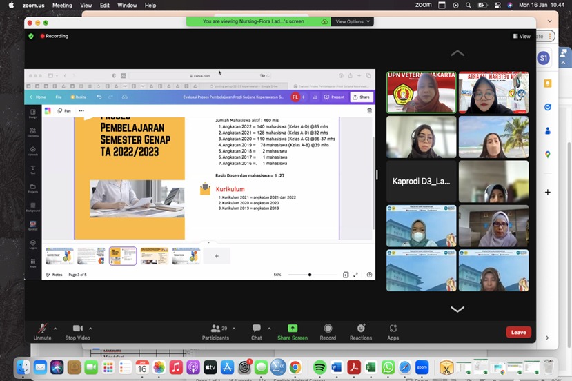The image size is (572, 381).
Task: Change layout with the View button
Action: tap(522, 36)
